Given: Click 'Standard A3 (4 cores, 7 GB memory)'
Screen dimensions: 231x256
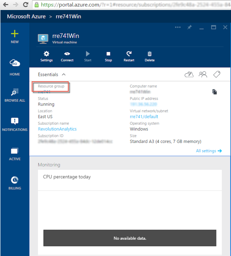Looking at the screenshot, I should click(166, 141).
